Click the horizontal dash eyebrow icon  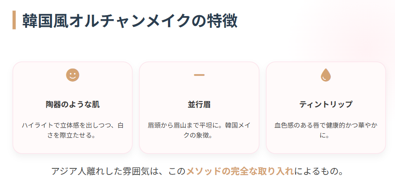[x=199, y=75]
